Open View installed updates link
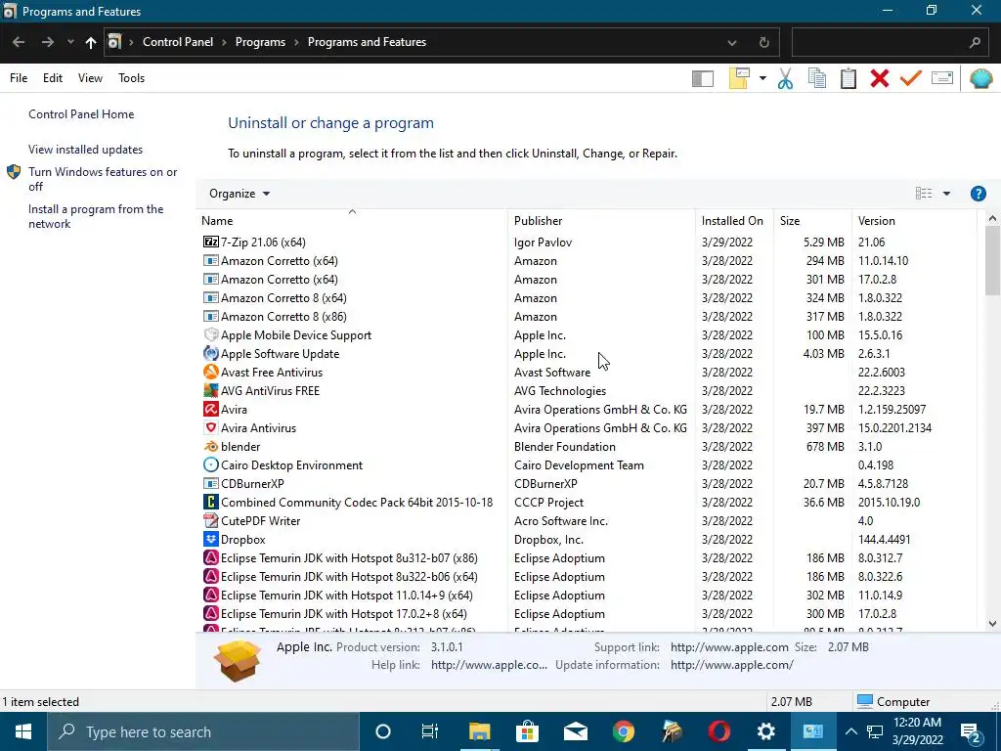The image size is (1001, 751). pos(86,150)
